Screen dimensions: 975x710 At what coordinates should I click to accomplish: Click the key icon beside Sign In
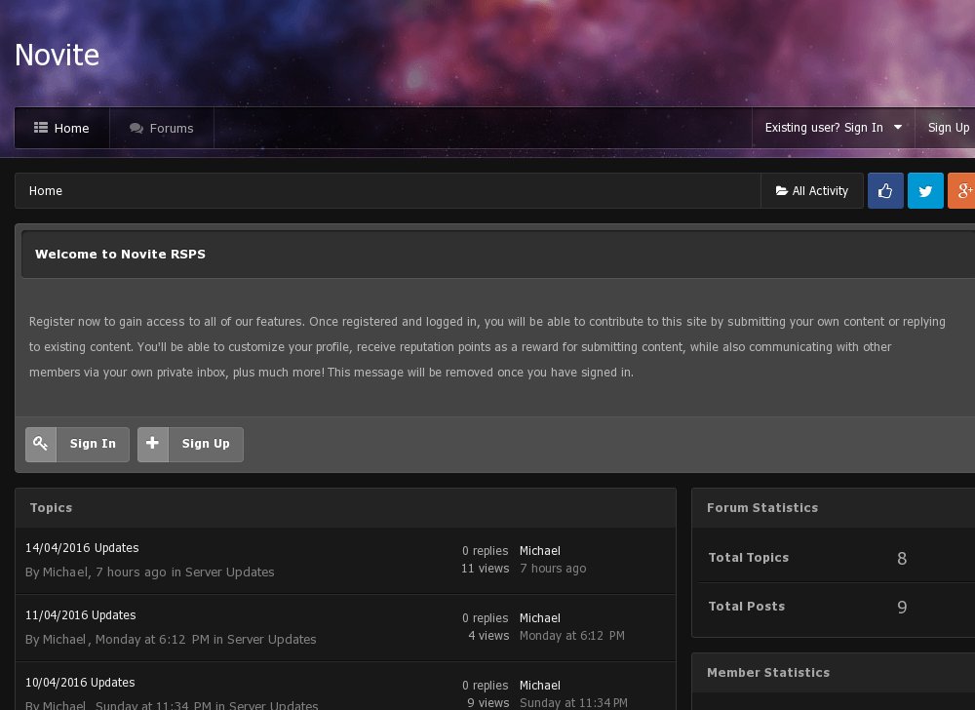click(x=41, y=444)
